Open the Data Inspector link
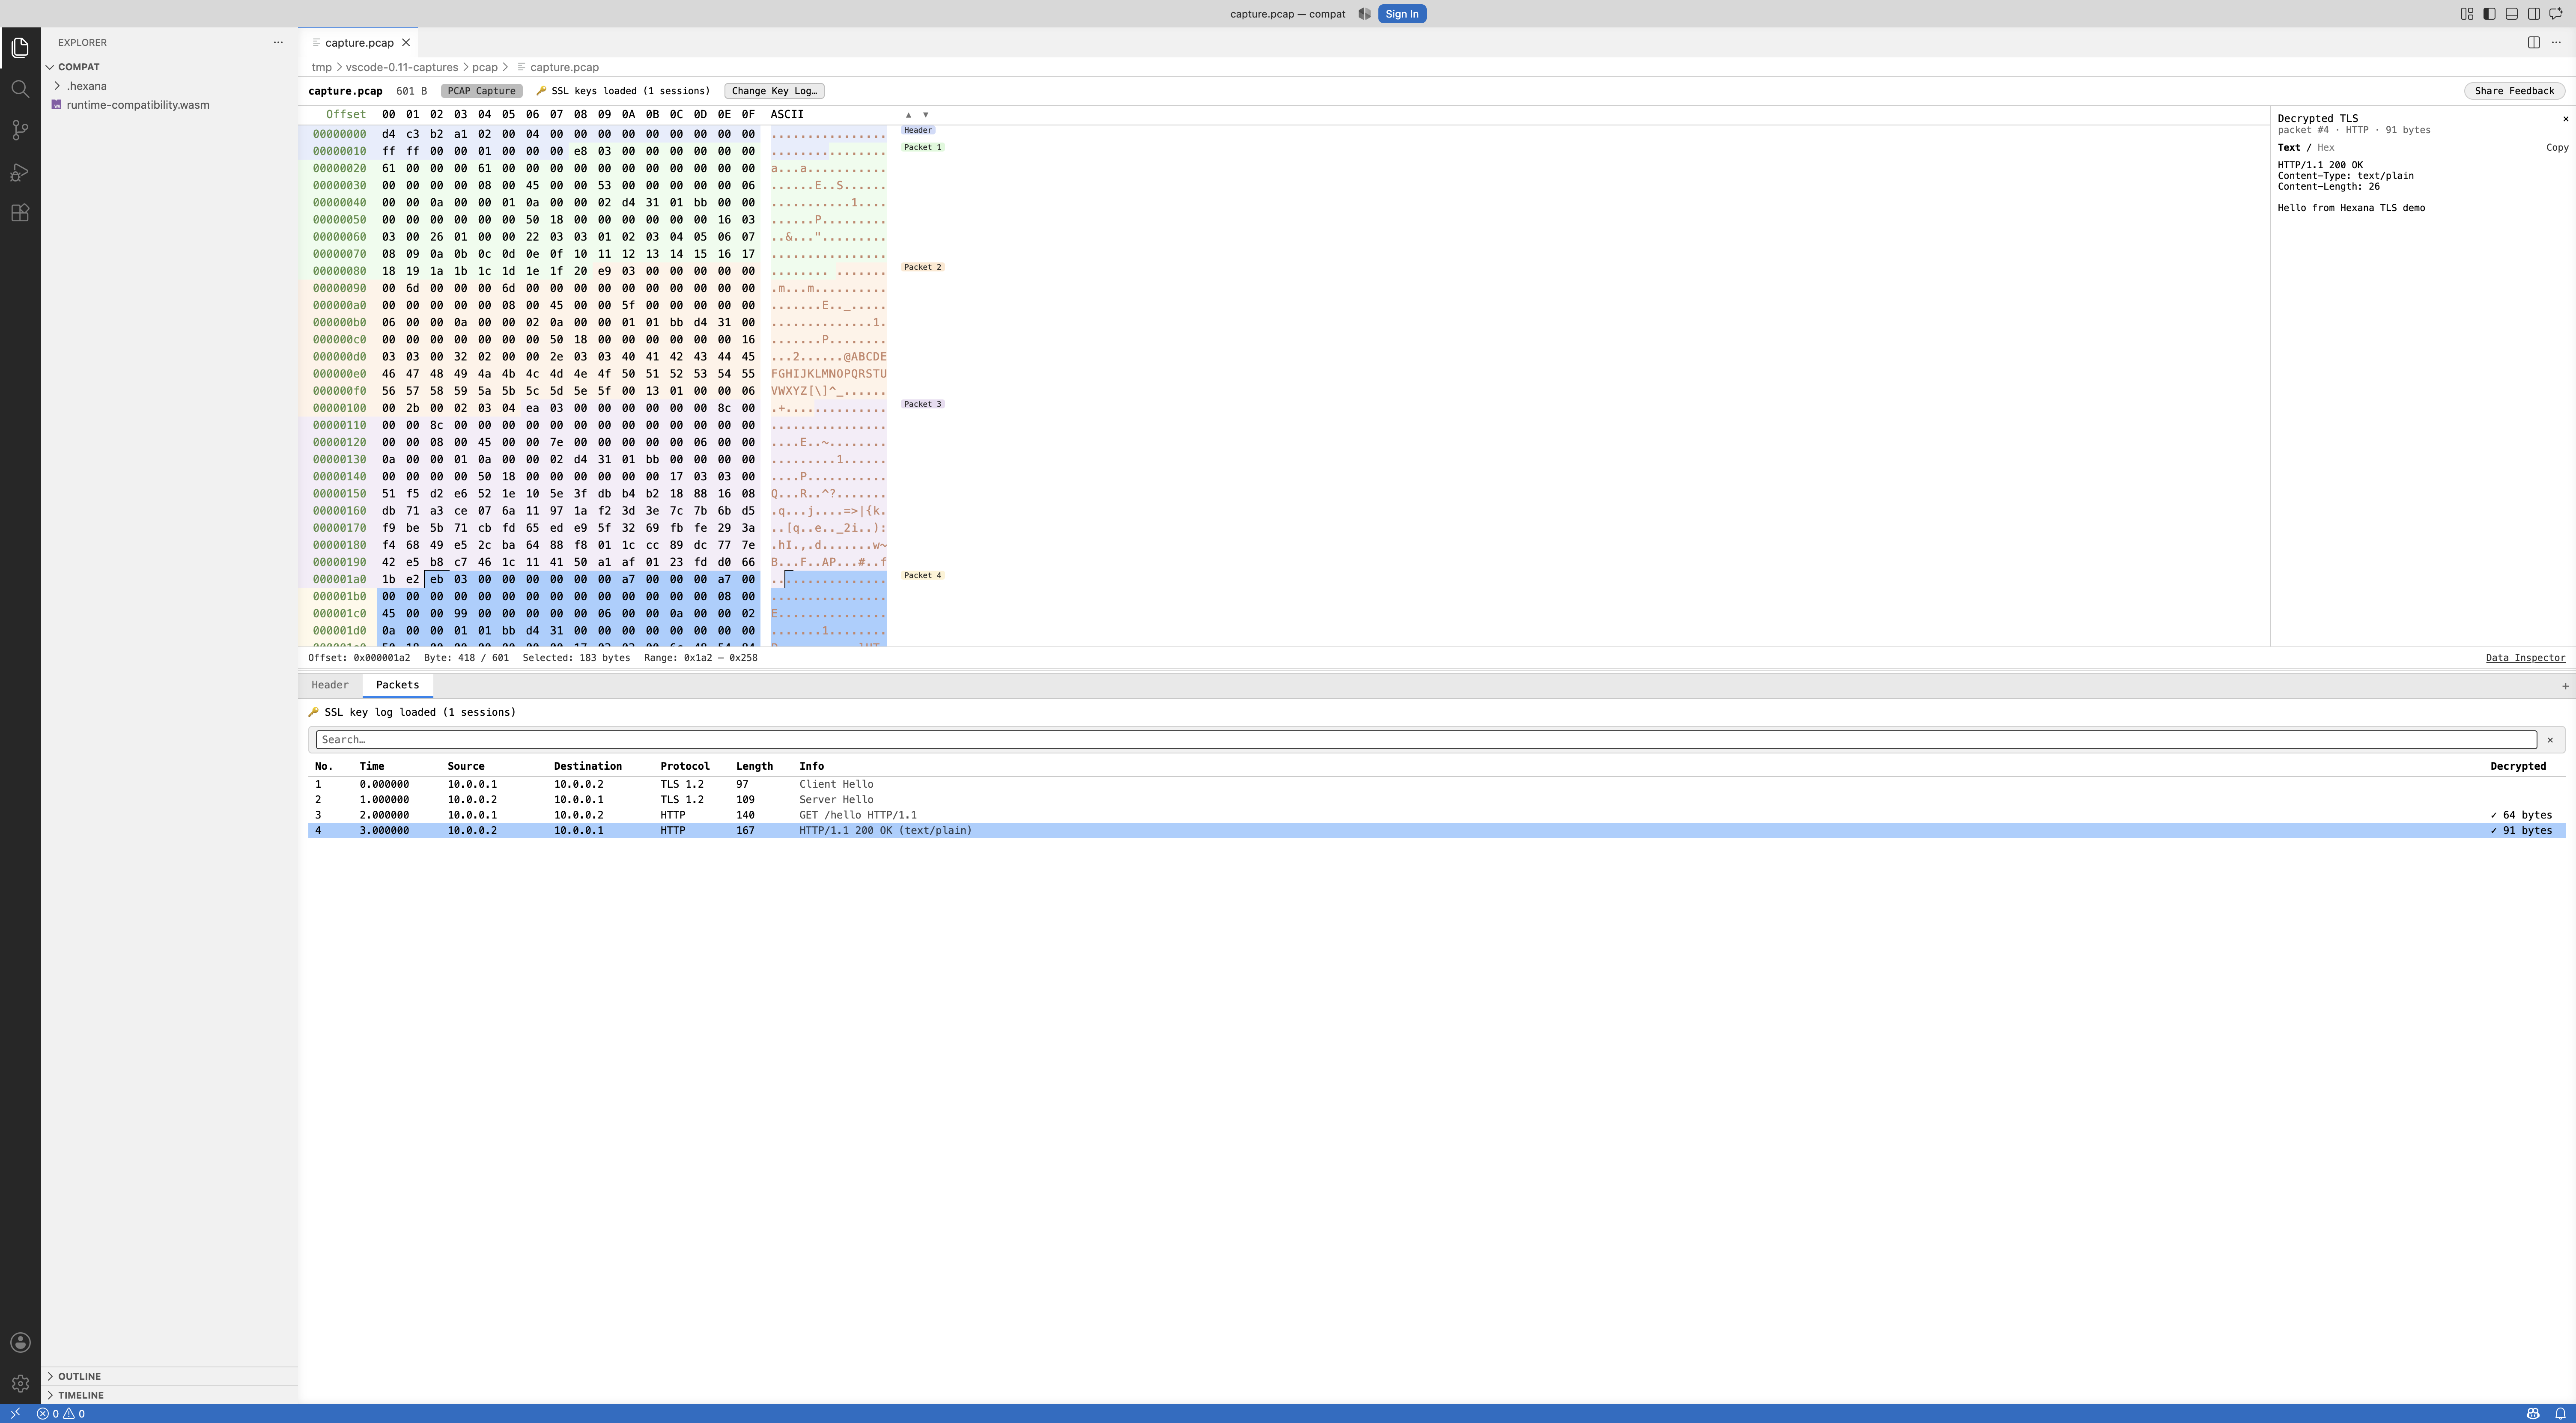Image resolution: width=2576 pixels, height=1423 pixels. [x=2525, y=658]
